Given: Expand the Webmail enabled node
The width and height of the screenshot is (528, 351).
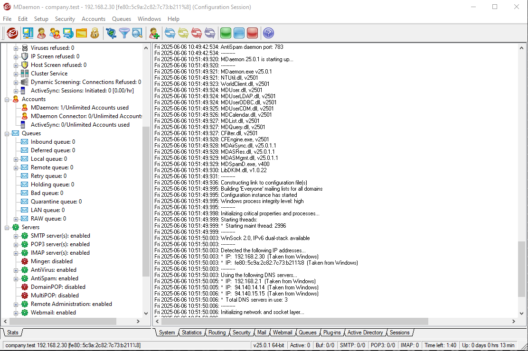Looking at the screenshot, I should (16, 313).
